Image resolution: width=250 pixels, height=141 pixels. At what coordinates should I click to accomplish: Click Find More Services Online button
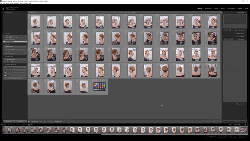[15, 78]
